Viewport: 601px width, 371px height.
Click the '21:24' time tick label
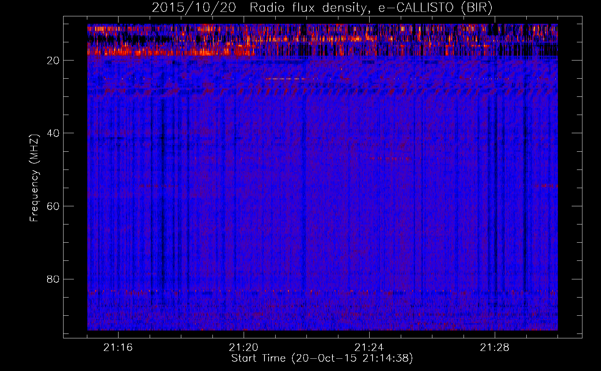369,348
